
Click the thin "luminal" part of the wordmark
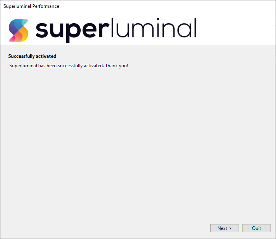click(153, 28)
